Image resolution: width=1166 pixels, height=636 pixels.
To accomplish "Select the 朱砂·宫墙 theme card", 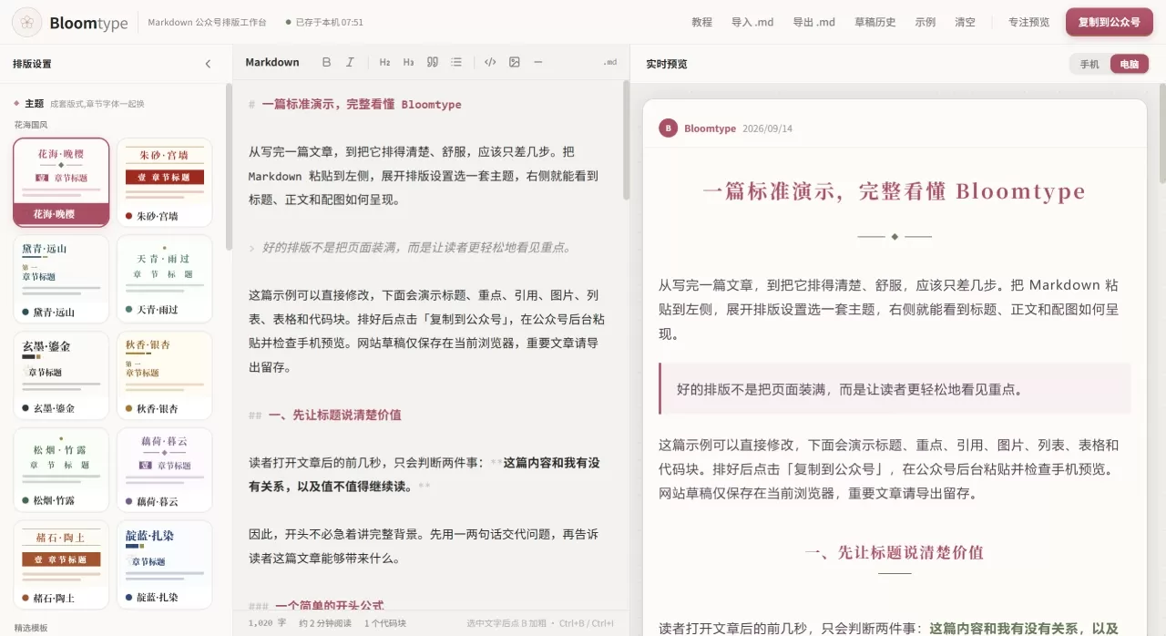I will [164, 182].
